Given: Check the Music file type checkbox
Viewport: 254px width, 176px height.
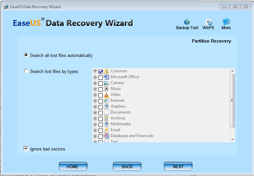Looking at the screenshot, I should pyautogui.click(x=100, y=89).
